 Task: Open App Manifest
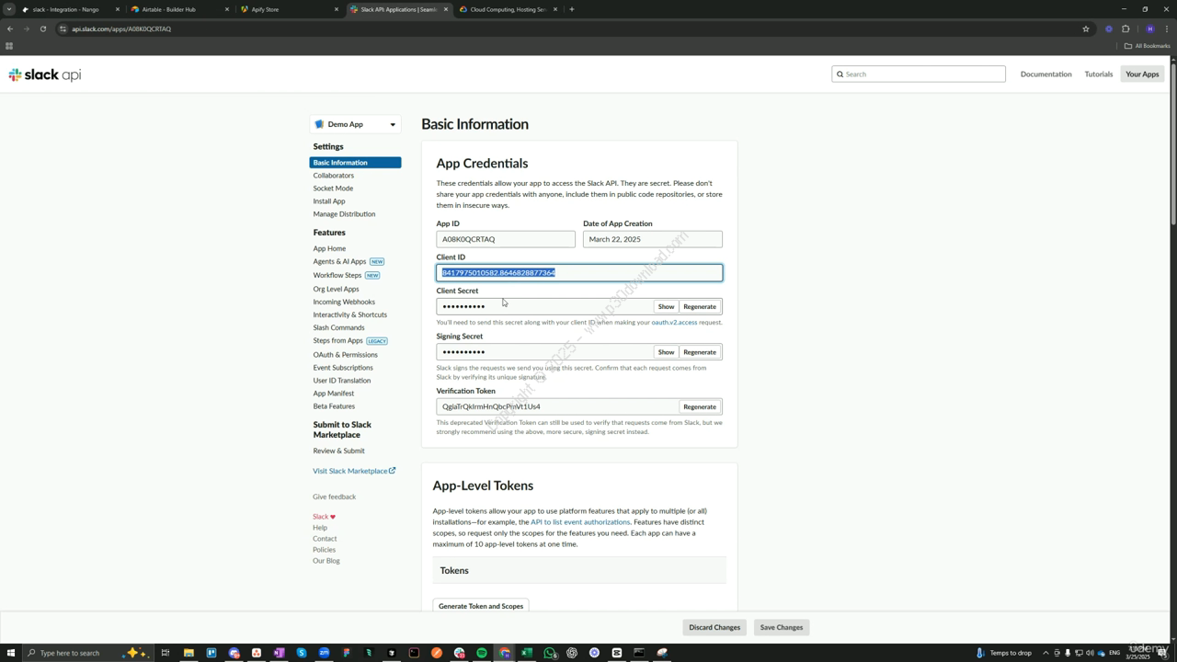pyautogui.click(x=333, y=394)
